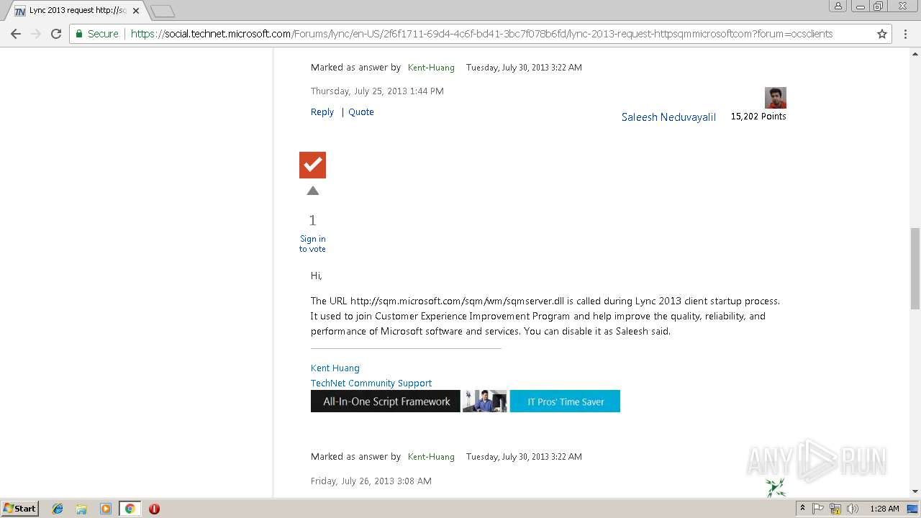Click the red Opera taskbar icon
The image size is (921, 518).
[154, 509]
